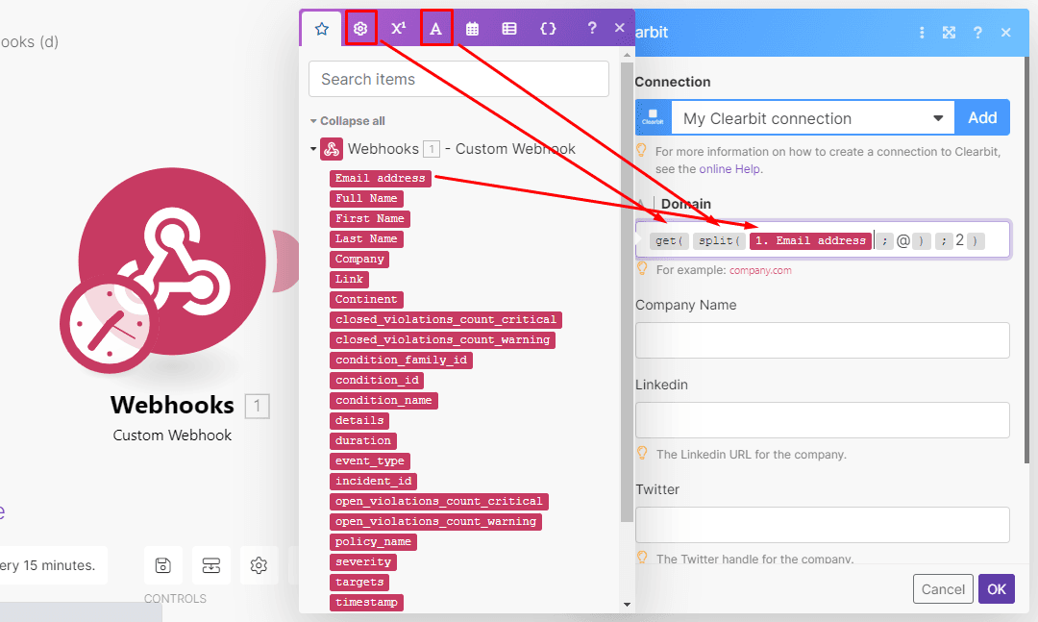
Task: Click the Webhooks module clock icon
Action: [107, 325]
